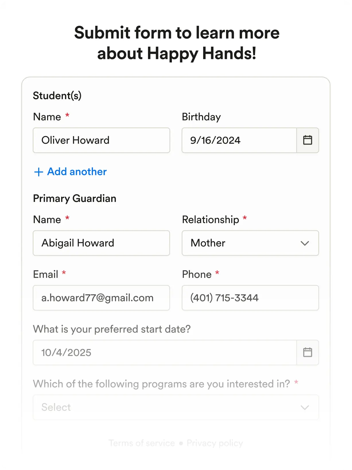Click the start date field 10/4/2025

pyautogui.click(x=164, y=353)
